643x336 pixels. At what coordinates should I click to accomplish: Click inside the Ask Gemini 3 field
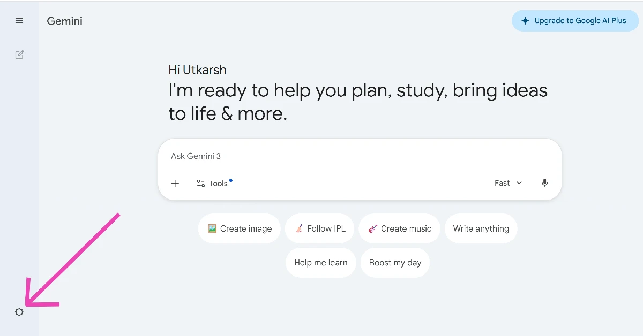(x=322, y=156)
